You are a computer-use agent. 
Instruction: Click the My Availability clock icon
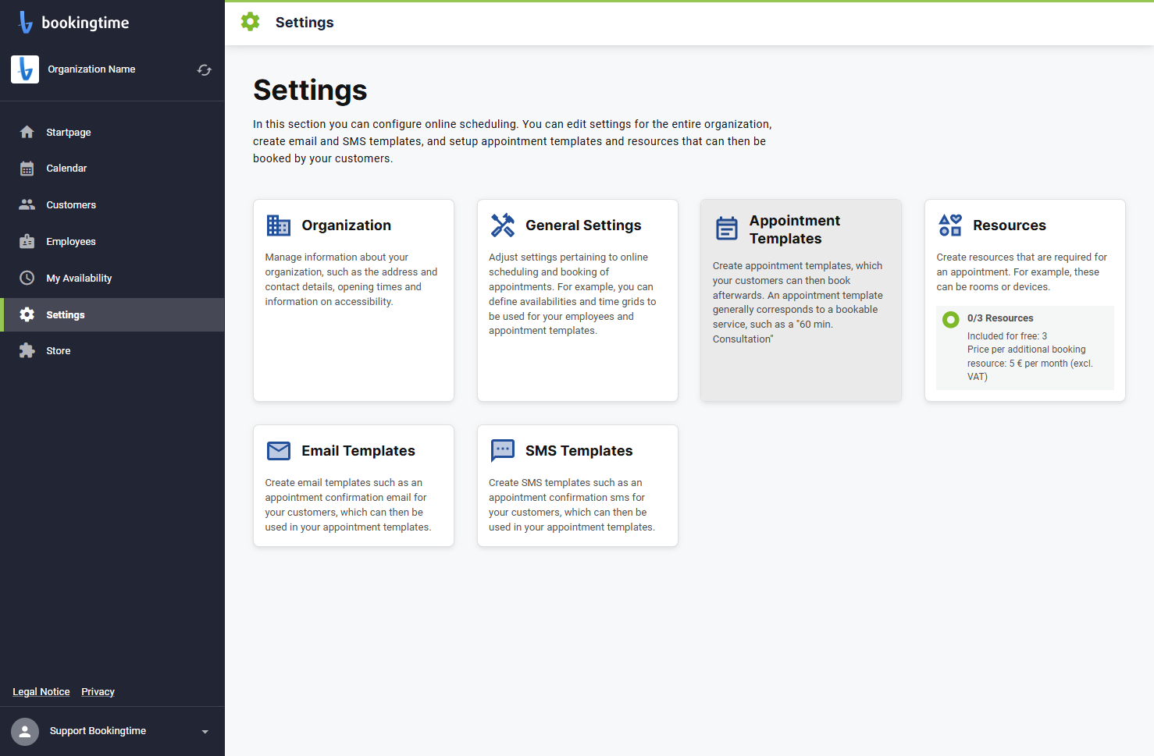pyautogui.click(x=27, y=278)
